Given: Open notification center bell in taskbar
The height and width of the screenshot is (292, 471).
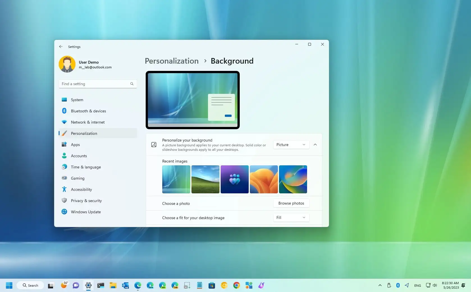Looking at the screenshot, I should pos(463,285).
